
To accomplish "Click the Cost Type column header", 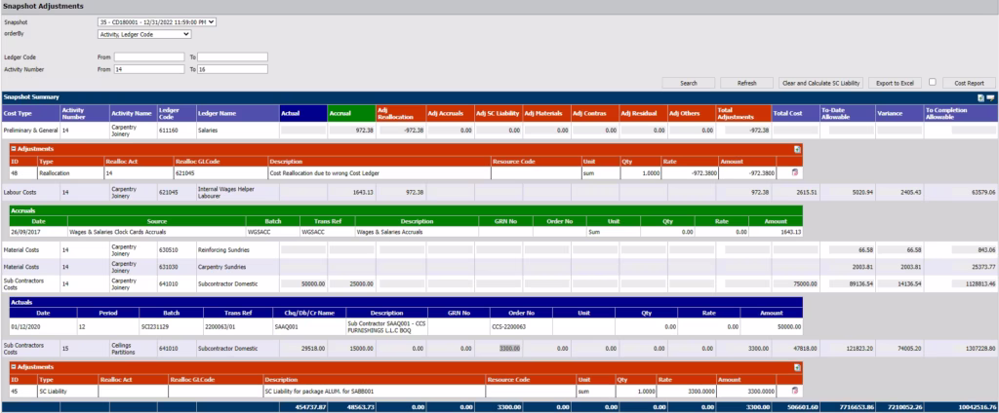I will tap(30, 113).
